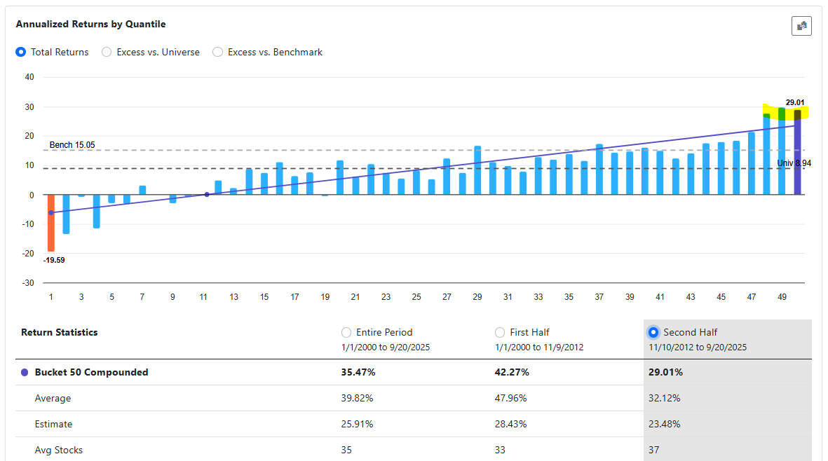Click the 23.48% estimate value
Screen dimensions: 828x461
pyautogui.click(x=665, y=424)
